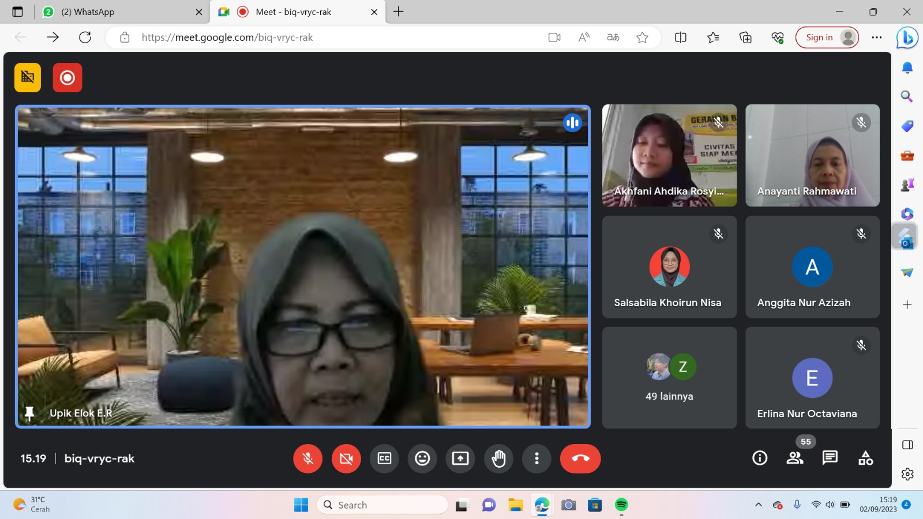Viewport: 923px width, 519px height.
Task: Open the Activities shapes icon
Action: [x=865, y=458]
